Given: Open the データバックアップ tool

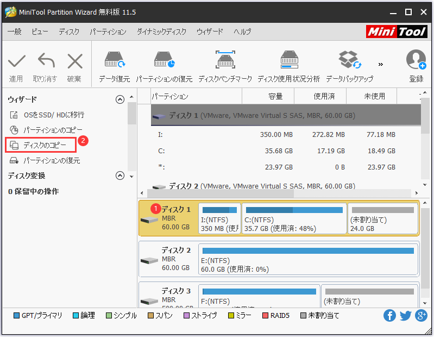Looking at the screenshot, I should [350, 67].
